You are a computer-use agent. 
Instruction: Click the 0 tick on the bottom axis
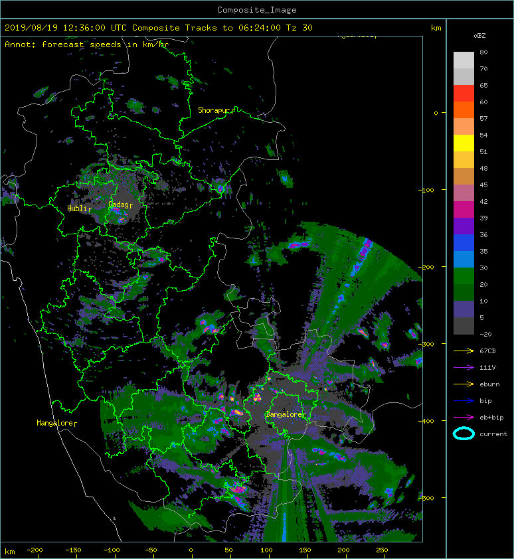tap(191, 550)
